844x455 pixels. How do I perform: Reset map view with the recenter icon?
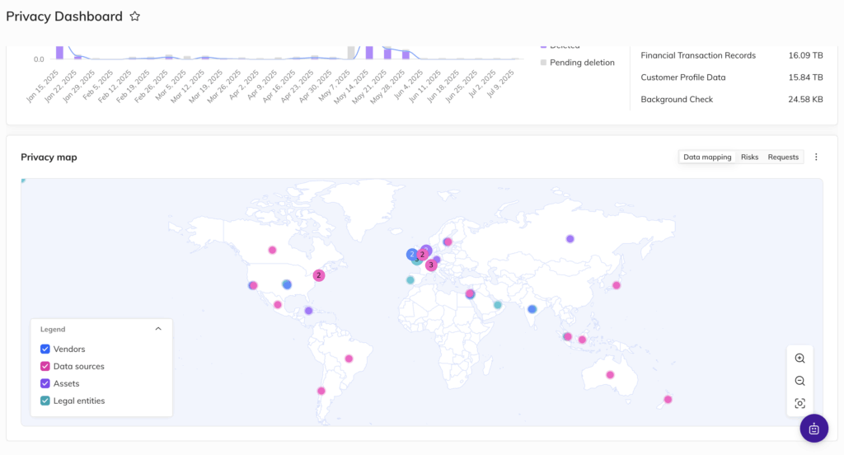pyautogui.click(x=799, y=403)
